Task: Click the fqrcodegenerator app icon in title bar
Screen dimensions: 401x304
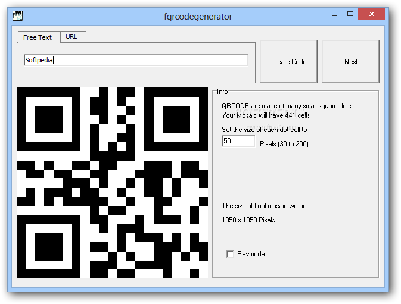Action: [x=18, y=16]
